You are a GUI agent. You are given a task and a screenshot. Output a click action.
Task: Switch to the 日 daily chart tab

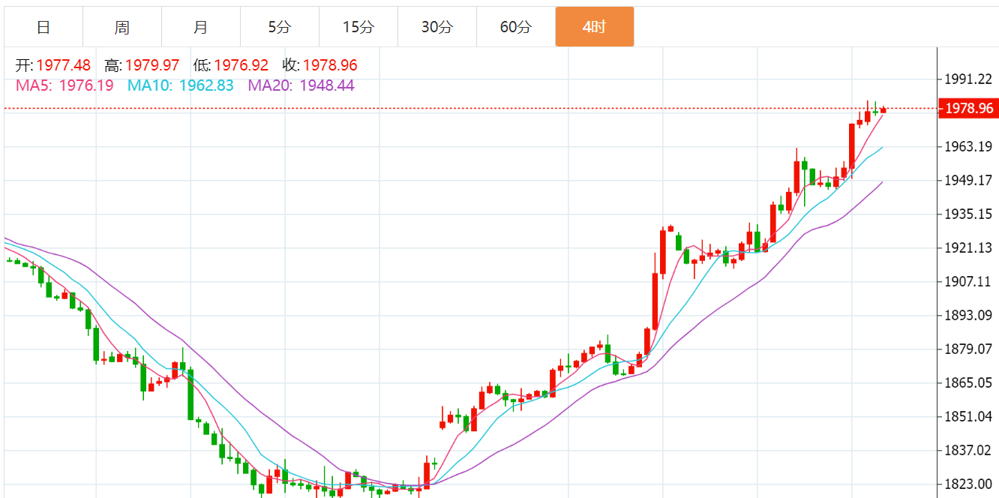click(43, 27)
